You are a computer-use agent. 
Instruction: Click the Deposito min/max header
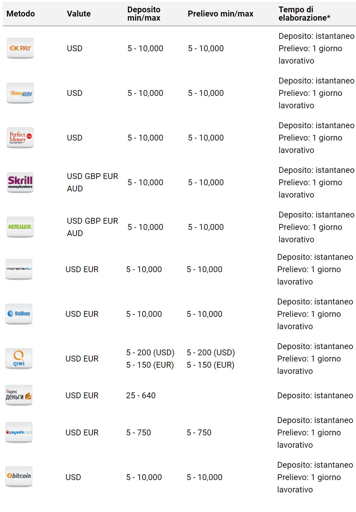(144, 14)
